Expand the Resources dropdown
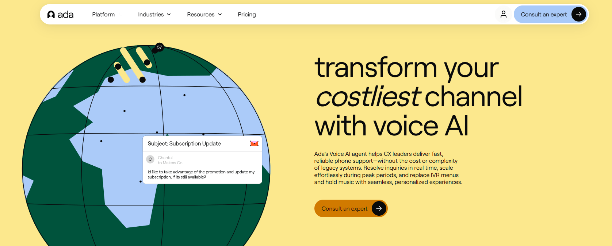Image resolution: width=612 pixels, height=246 pixels. point(204,15)
